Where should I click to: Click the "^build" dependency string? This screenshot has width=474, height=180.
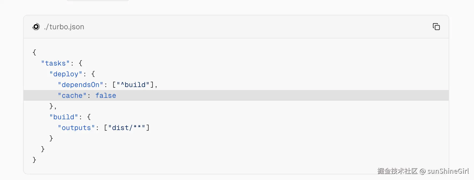(x=133, y=85)
